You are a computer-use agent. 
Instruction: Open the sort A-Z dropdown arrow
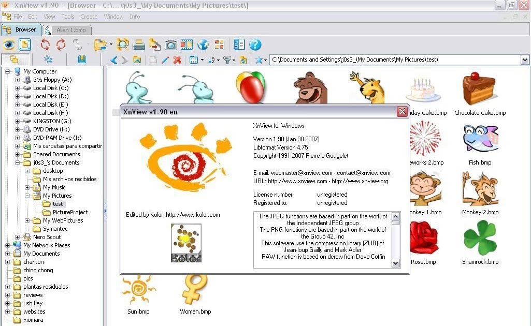click(x=218, y=60)
